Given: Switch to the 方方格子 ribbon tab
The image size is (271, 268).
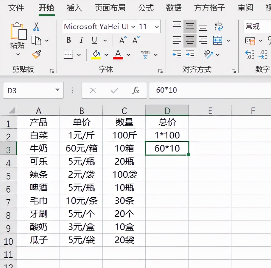Looking at the screenshot, I should [x=209, y=8].
